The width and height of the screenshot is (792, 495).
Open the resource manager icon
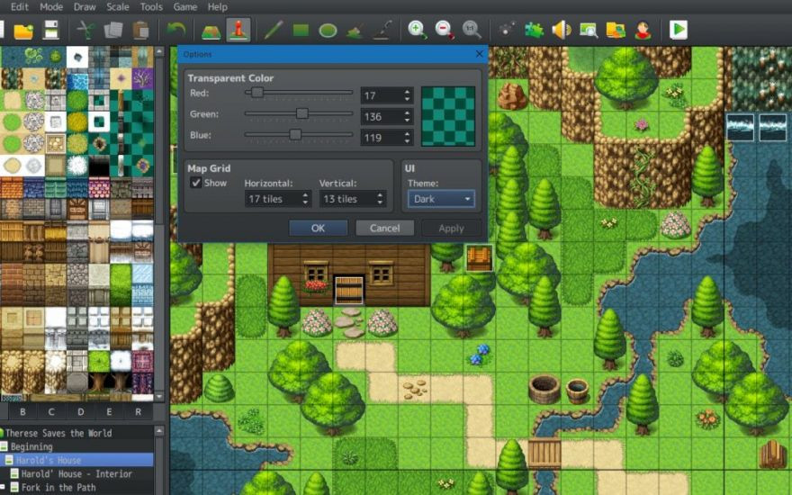[x=616, y=31]
